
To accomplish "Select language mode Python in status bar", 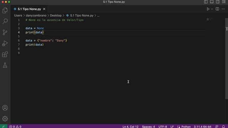I will [186, 127].
